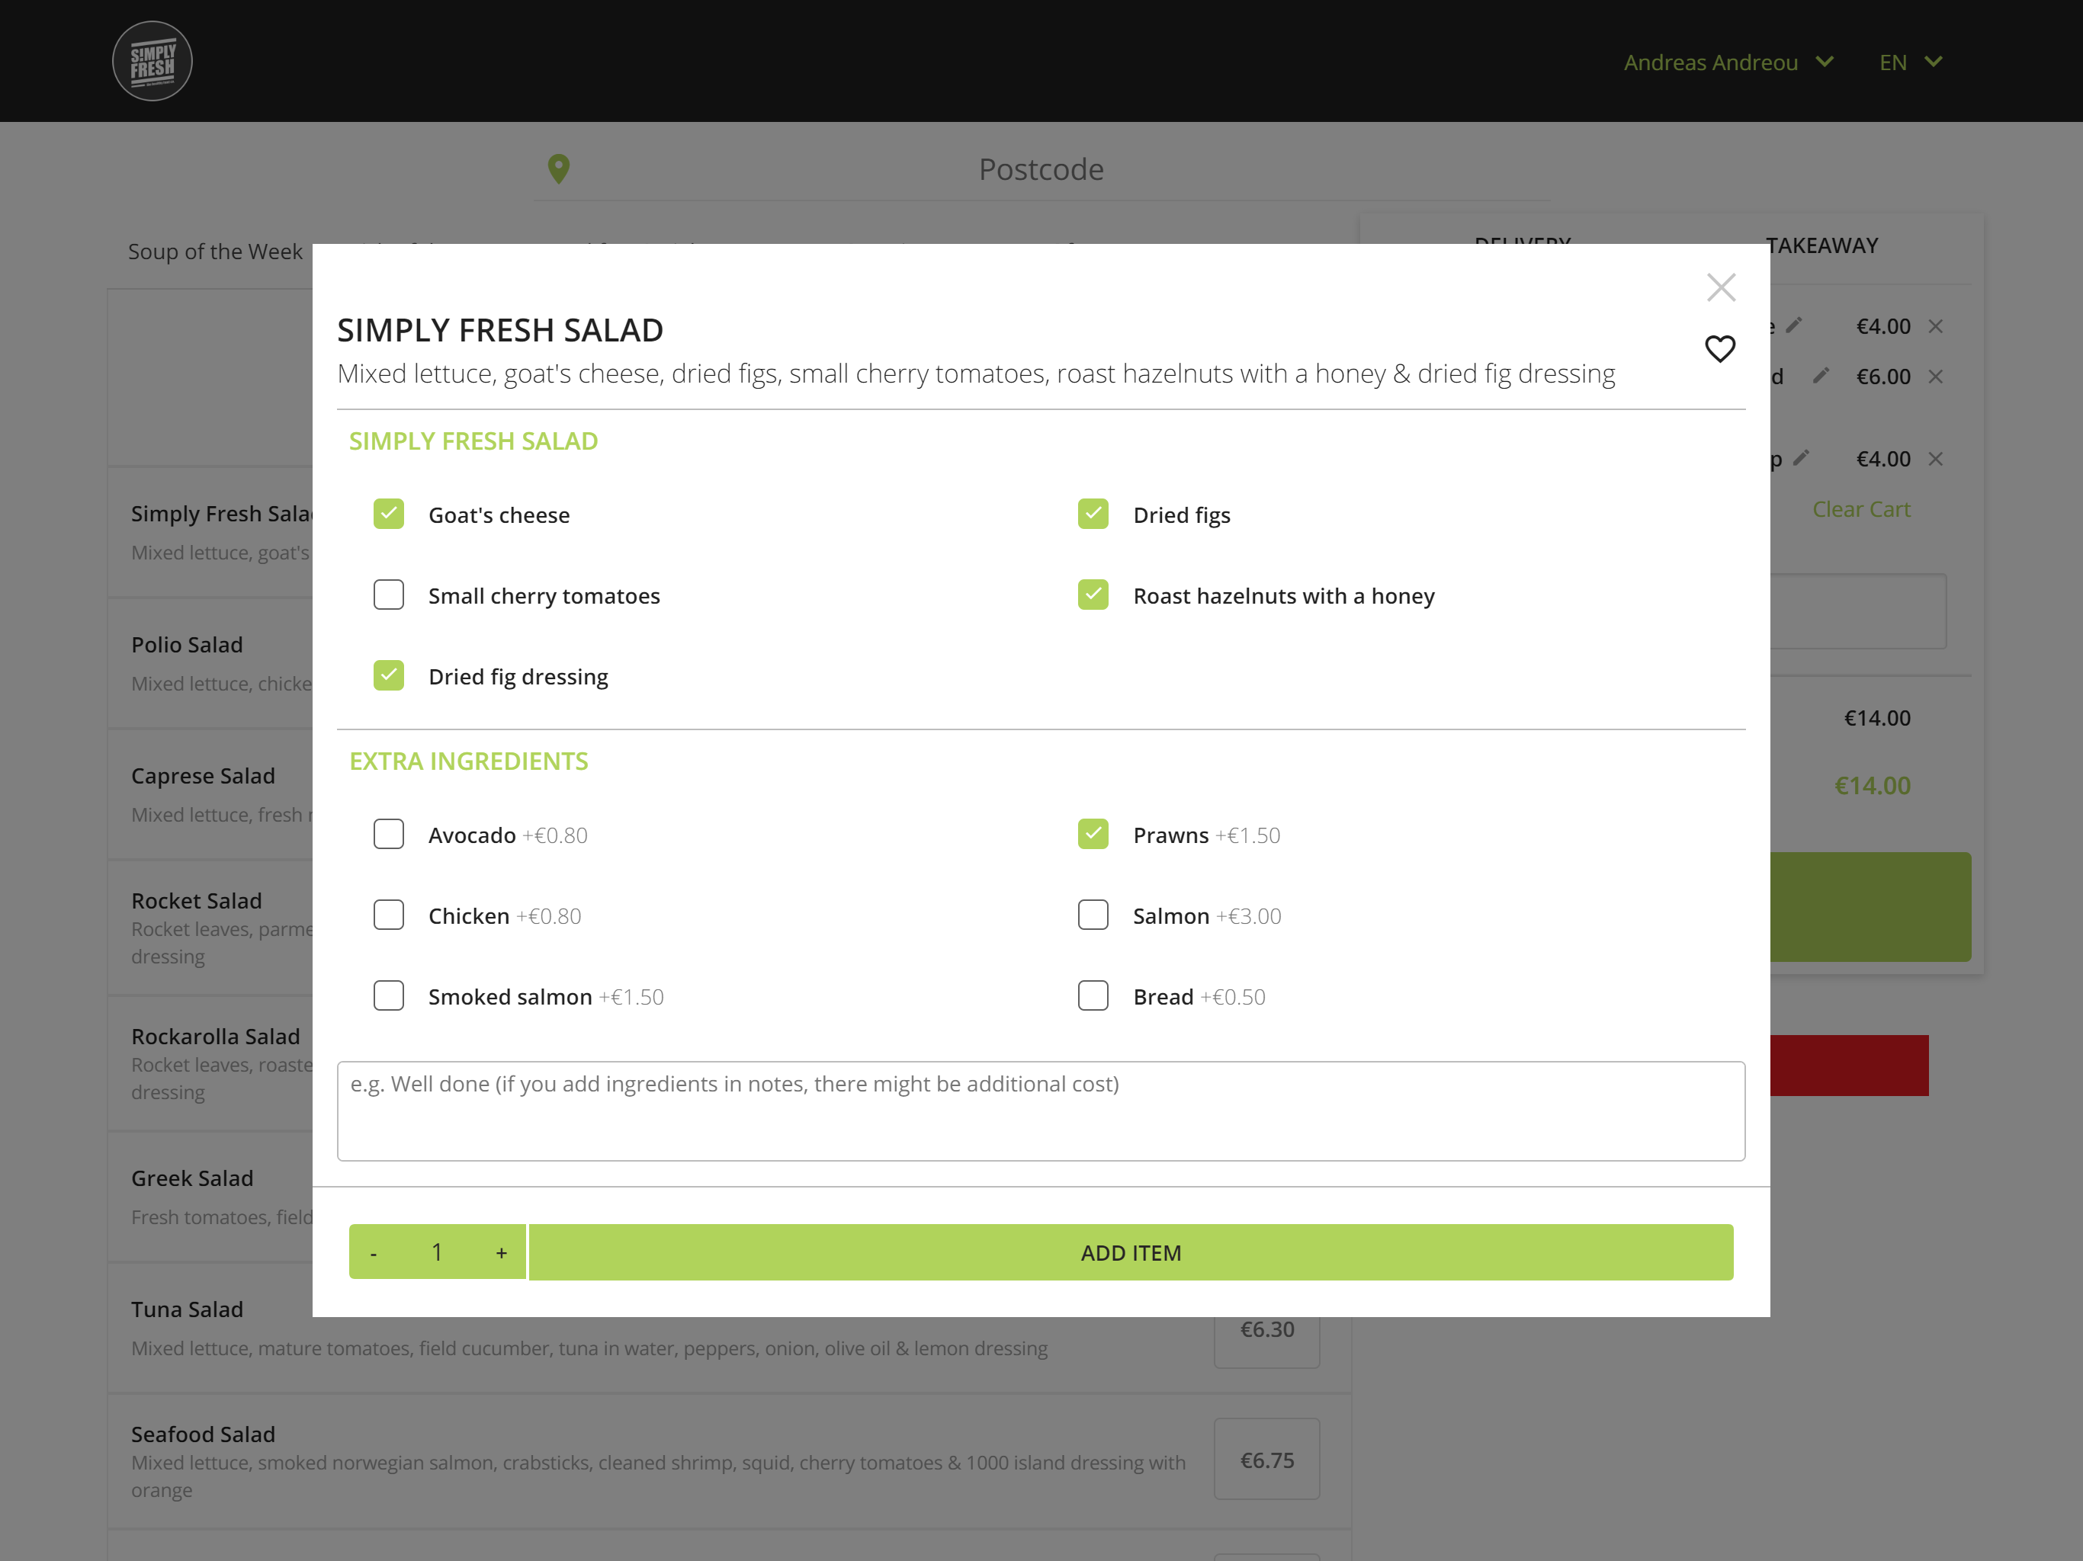
Task: Add Bread extra ingredient
Action: tap(1093, 996)
